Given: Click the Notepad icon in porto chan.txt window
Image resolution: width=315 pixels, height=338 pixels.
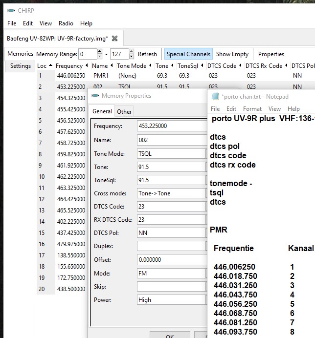Looking at the screenshot, I should (x=215, y=96).
